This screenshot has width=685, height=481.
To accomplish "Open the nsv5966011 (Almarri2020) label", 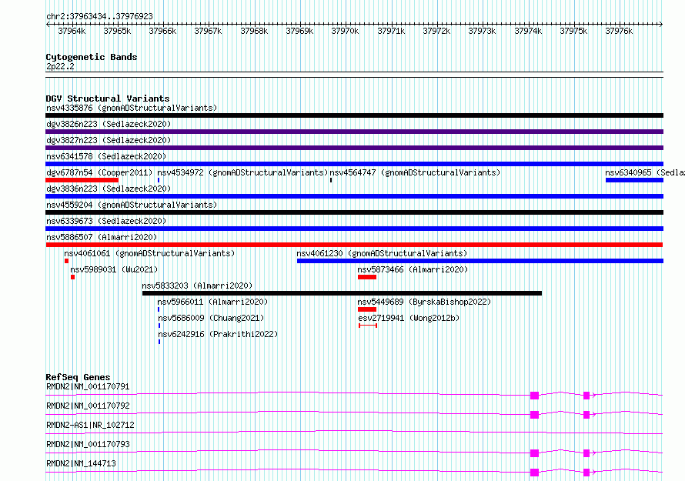I will 212,302.
